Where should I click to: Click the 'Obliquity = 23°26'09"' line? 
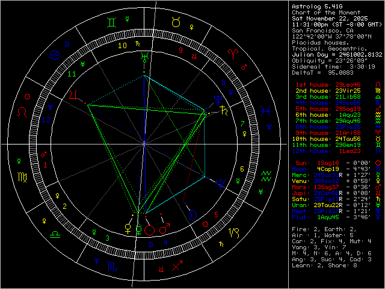click(330, 61)
